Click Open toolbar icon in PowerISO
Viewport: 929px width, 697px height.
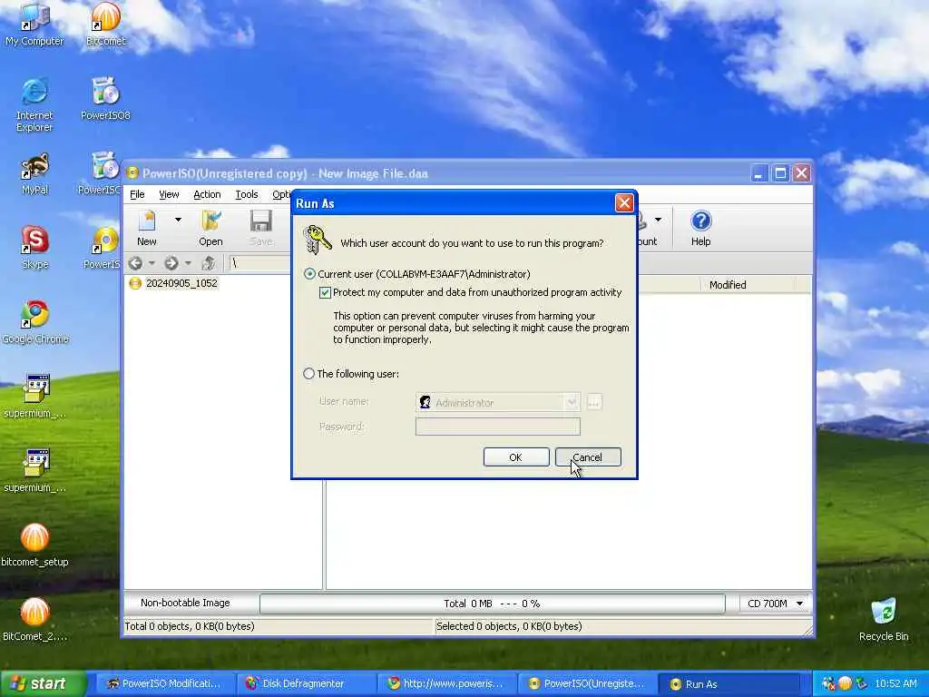pyautogui.click(x=210, y=228)
